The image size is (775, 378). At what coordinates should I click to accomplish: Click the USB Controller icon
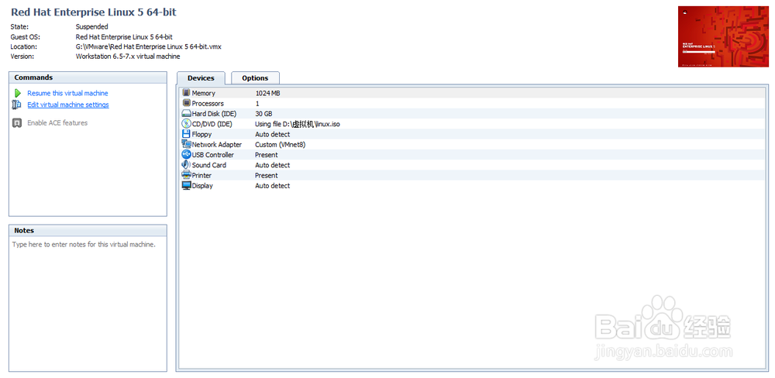coord(186,154)
